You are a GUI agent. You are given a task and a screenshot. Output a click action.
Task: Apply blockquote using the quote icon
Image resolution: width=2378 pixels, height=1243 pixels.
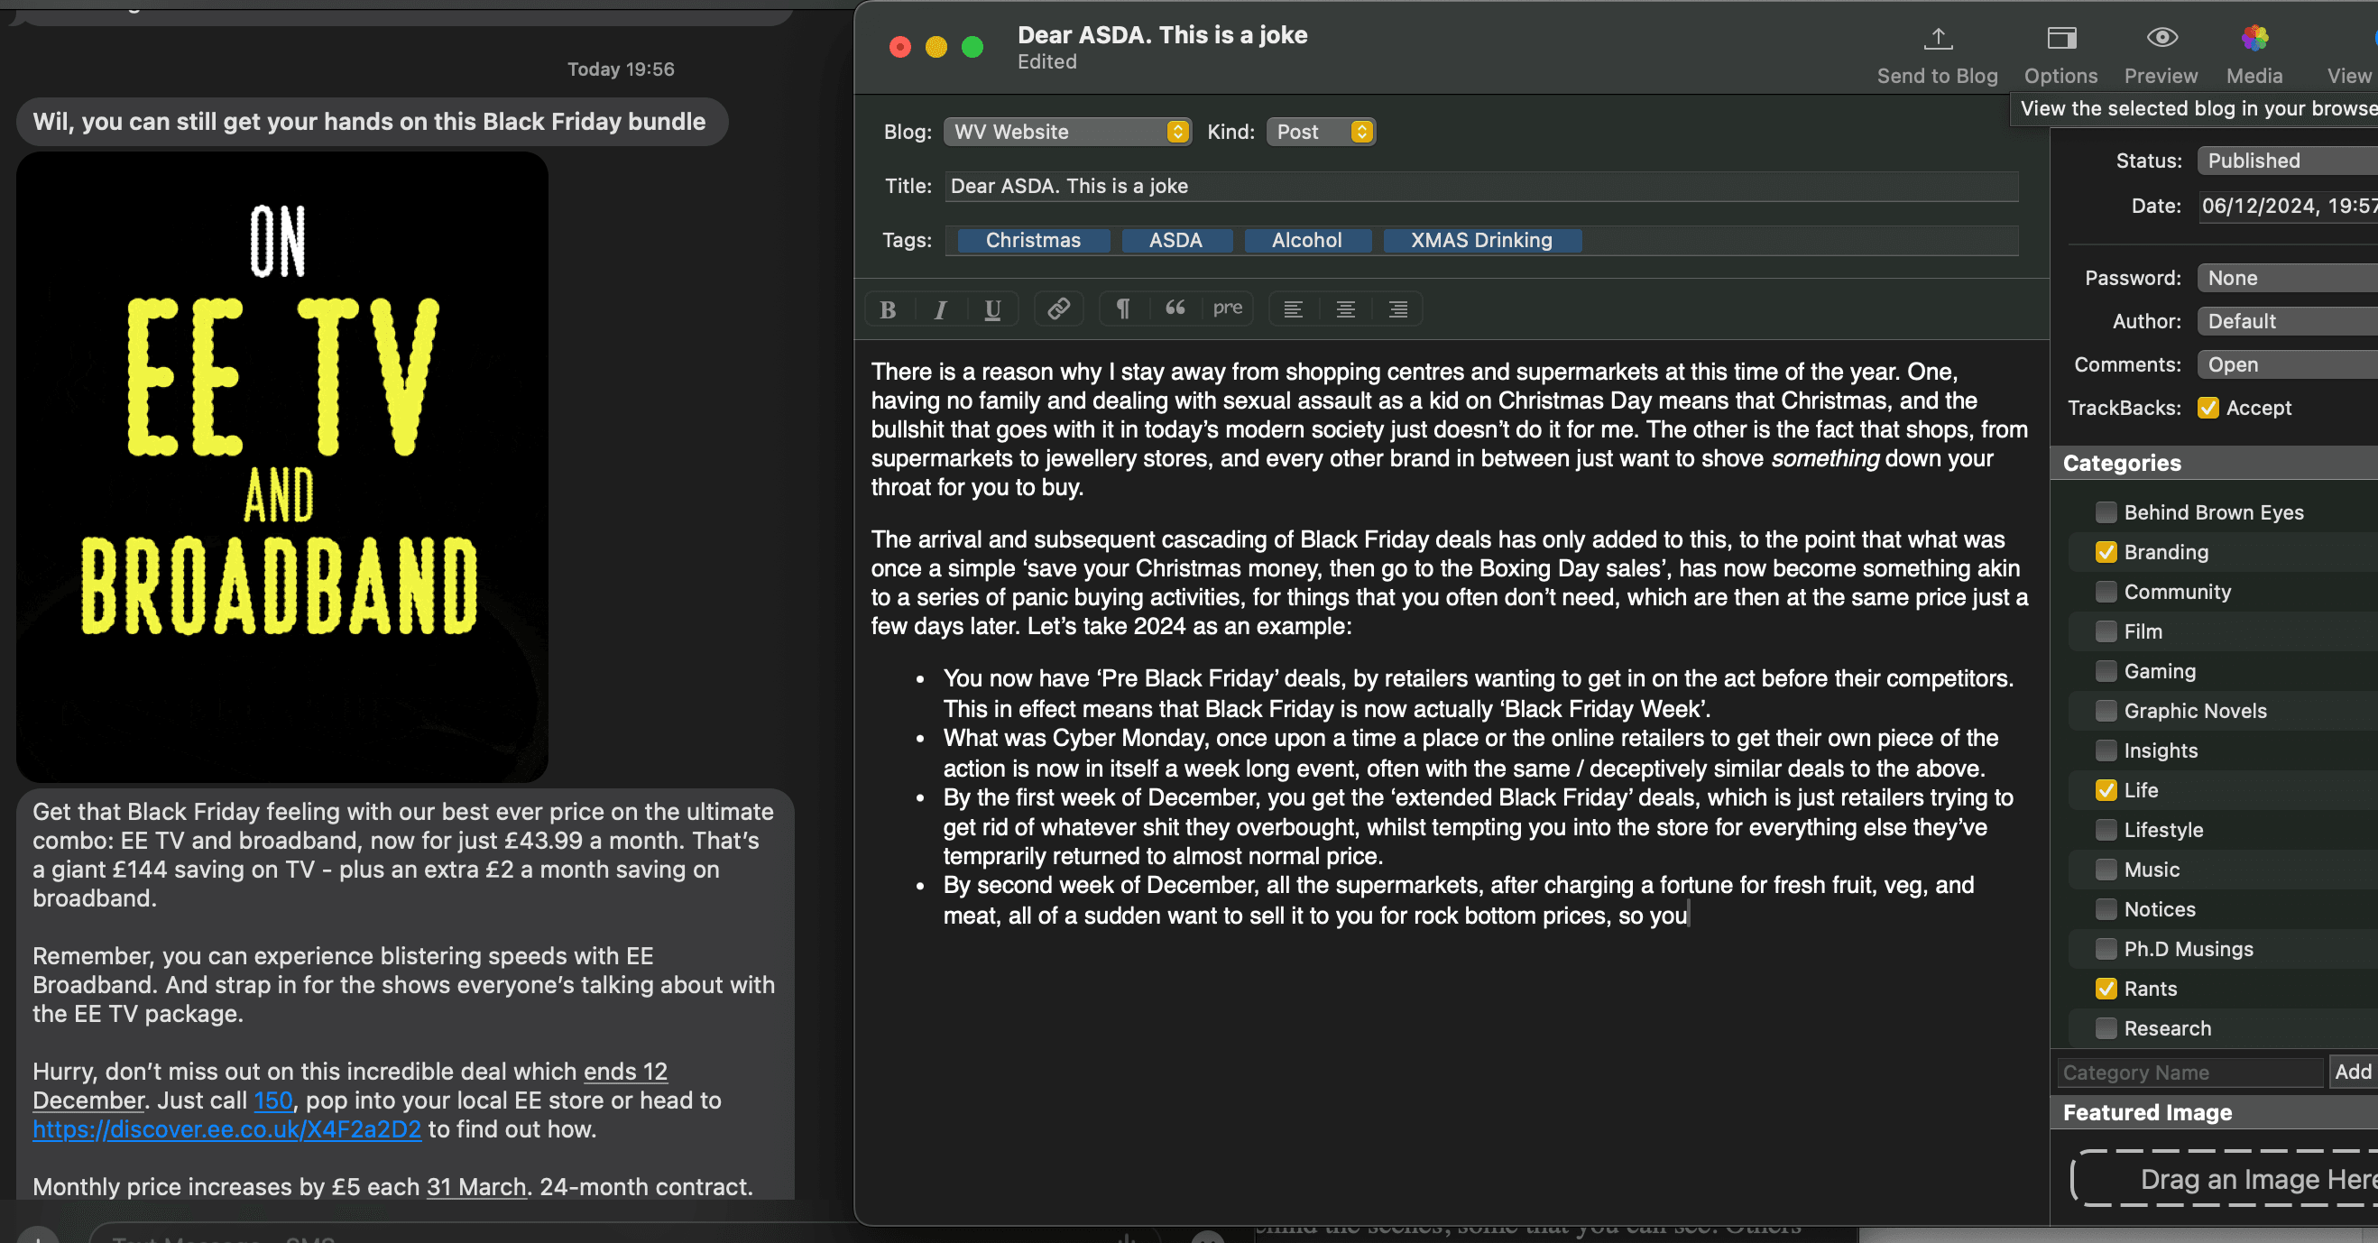click(x=1175, y=308)
